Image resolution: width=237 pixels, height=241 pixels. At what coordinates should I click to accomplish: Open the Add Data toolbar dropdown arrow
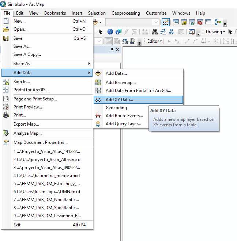(x=101, y=22)
